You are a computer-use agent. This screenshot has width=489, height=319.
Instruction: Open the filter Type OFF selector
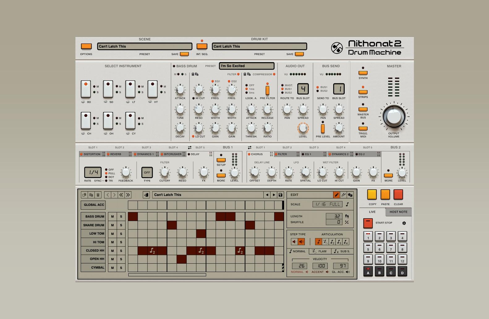pos(147,172)
